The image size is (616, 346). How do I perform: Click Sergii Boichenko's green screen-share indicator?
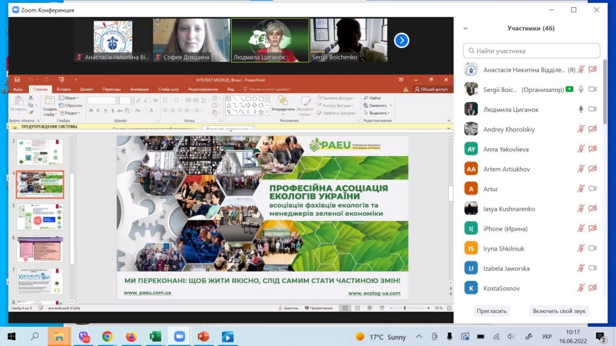569,90
